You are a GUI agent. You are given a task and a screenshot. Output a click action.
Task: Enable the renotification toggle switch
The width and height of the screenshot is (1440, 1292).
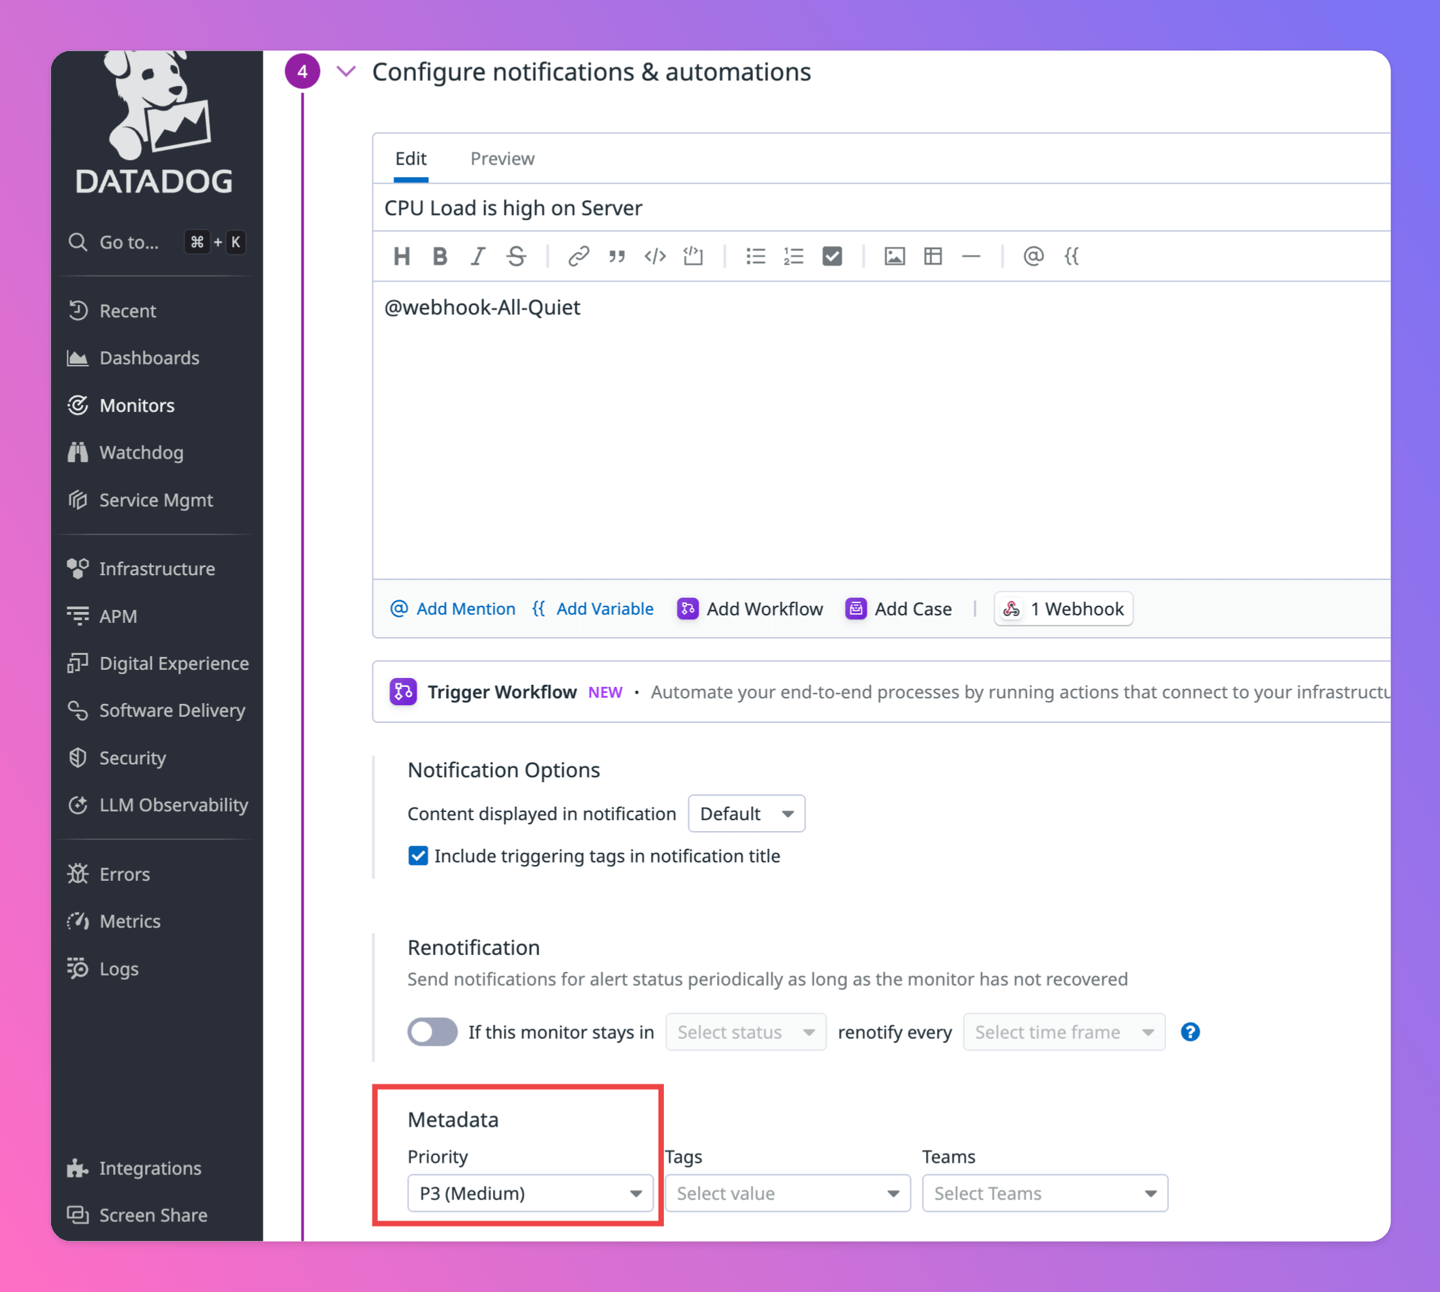(x=432, y=1032)
